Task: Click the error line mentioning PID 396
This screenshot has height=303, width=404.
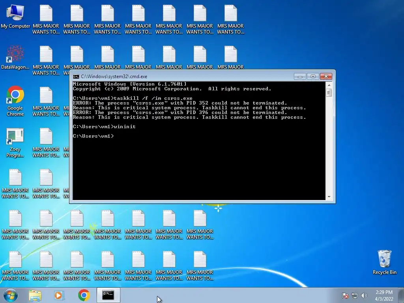Action: [180, 112]
